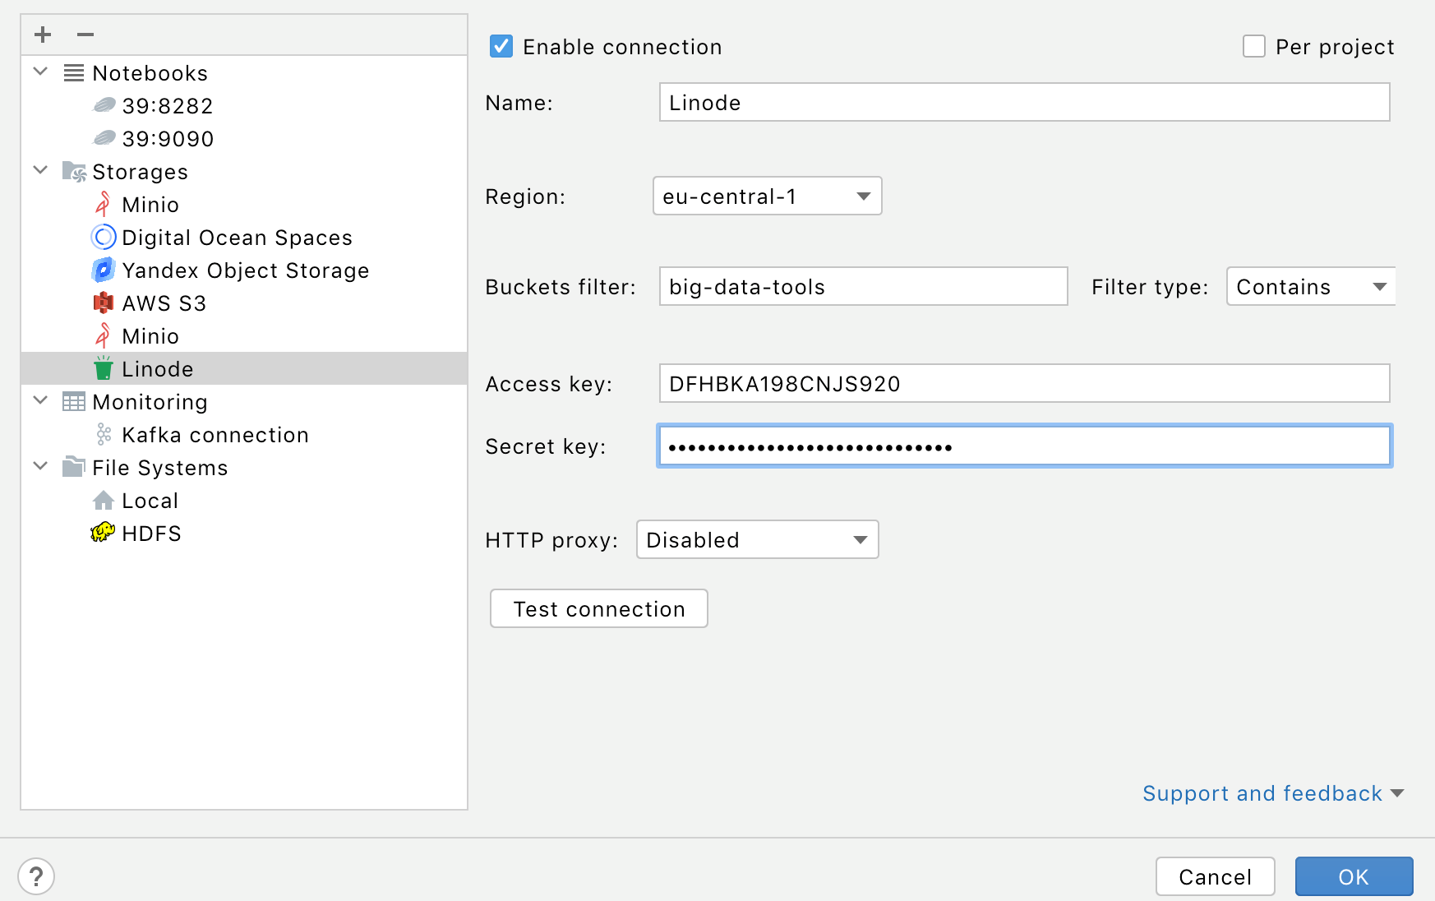Click the AWS S3 red icon
The height and width of the screenshot is (901, 1435).
[x=104, y=303]
